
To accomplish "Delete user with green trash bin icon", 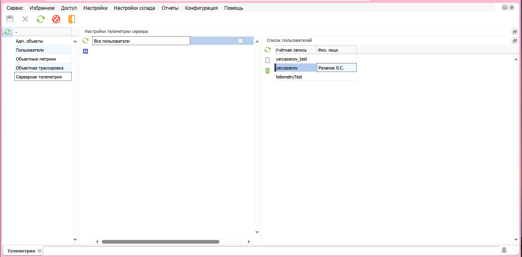I will coord(268,71).
